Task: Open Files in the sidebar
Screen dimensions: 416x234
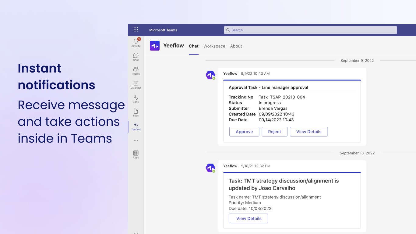Action: coord(136,113)
